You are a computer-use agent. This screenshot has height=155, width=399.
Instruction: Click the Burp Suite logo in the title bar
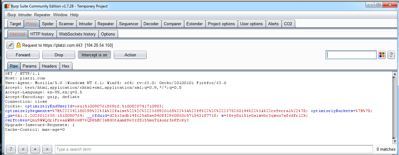(x=6, y=6)
